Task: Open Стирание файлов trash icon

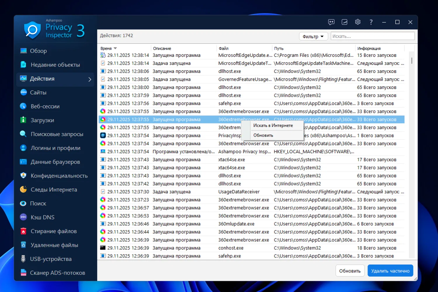Action: tap(23, 231)
